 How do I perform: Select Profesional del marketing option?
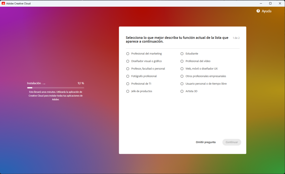(128, 54)
